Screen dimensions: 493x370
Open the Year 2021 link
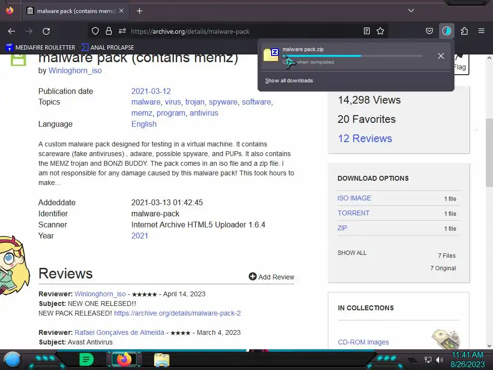tap(140, 236)
